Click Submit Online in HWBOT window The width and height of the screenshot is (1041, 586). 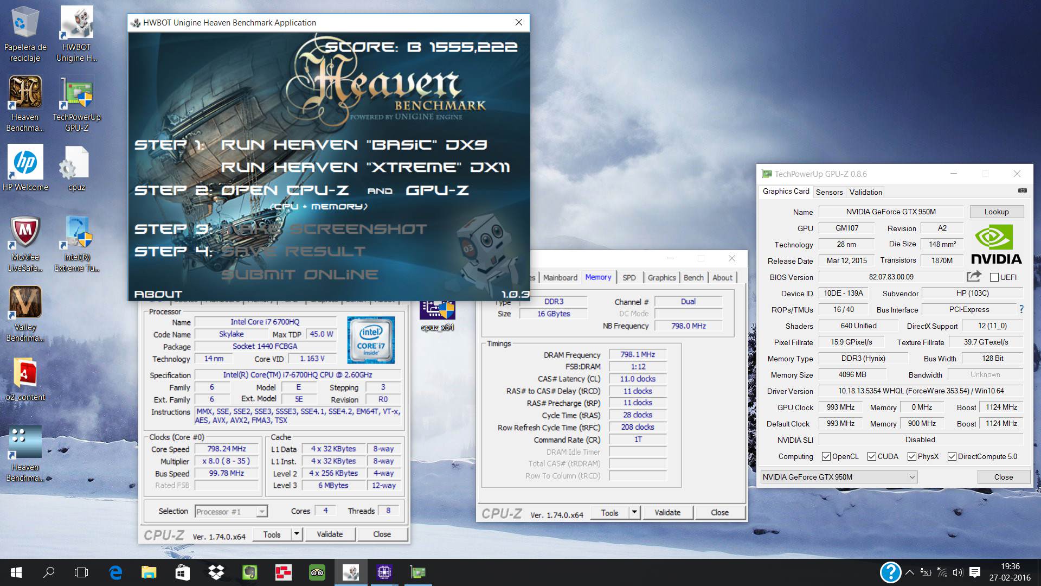(x=299, y=275)
